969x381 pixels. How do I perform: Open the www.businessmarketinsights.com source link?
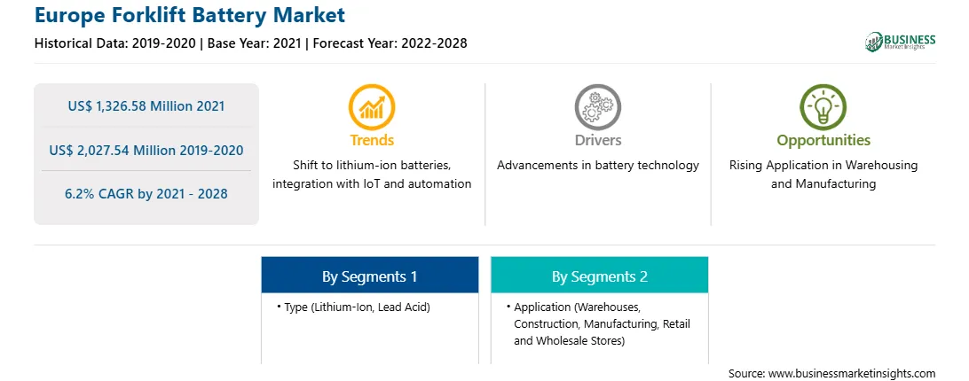point(850,374)
